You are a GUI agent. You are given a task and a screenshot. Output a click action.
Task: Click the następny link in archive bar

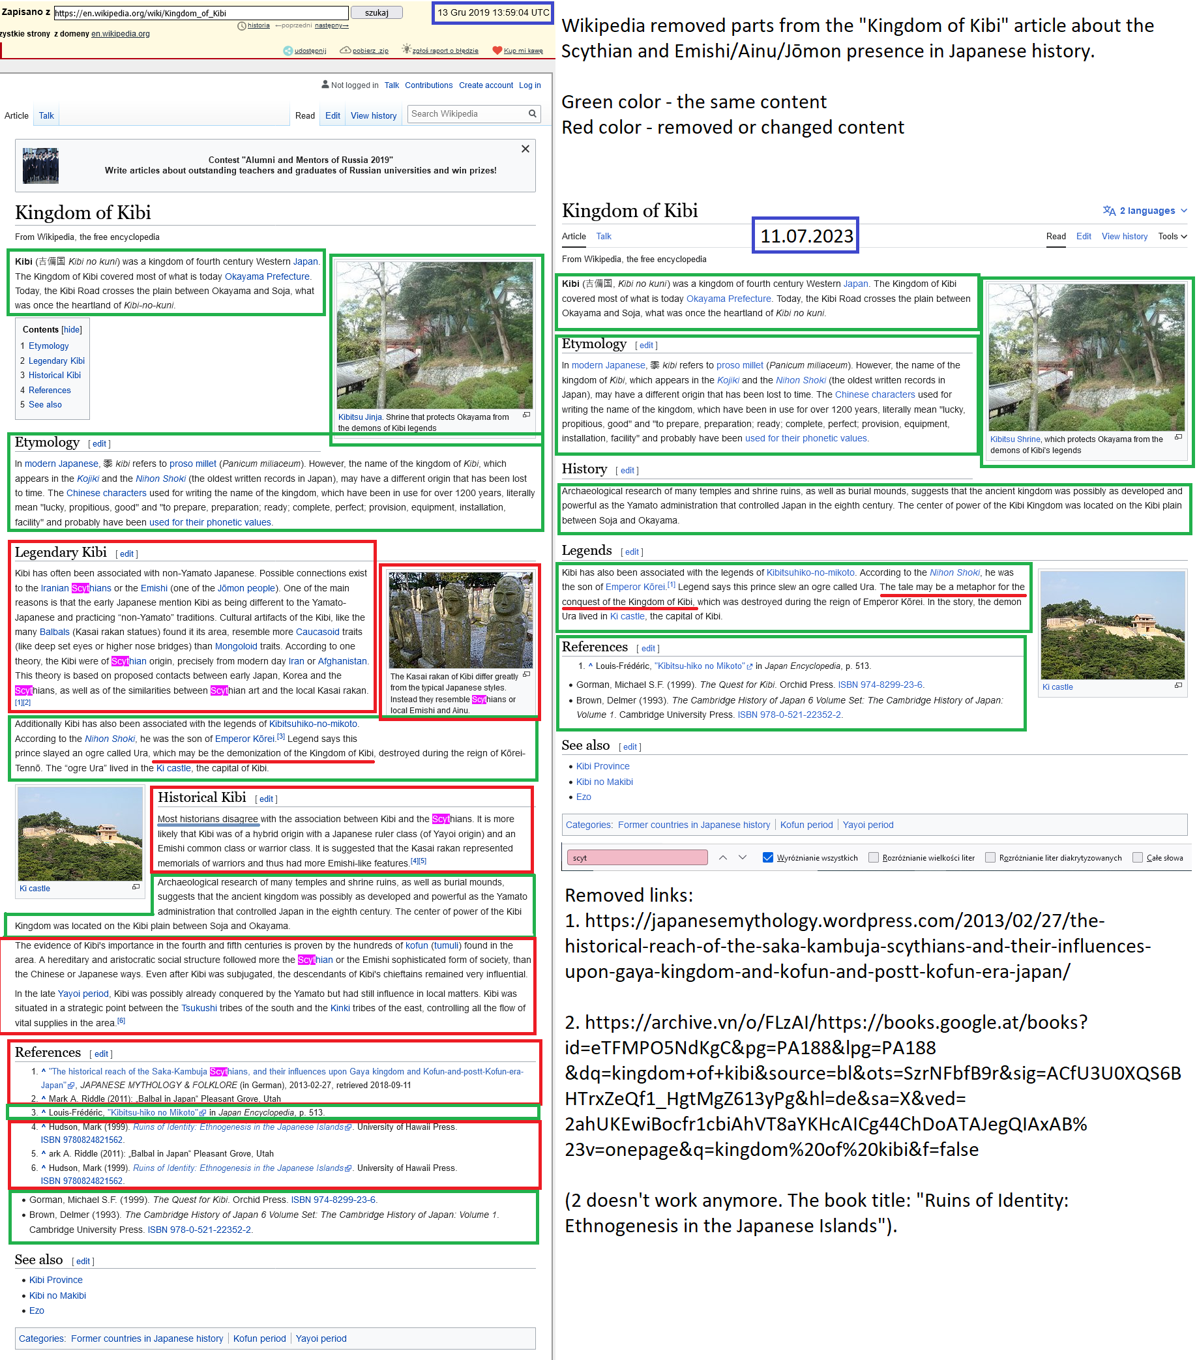click(x=331, y=25)
